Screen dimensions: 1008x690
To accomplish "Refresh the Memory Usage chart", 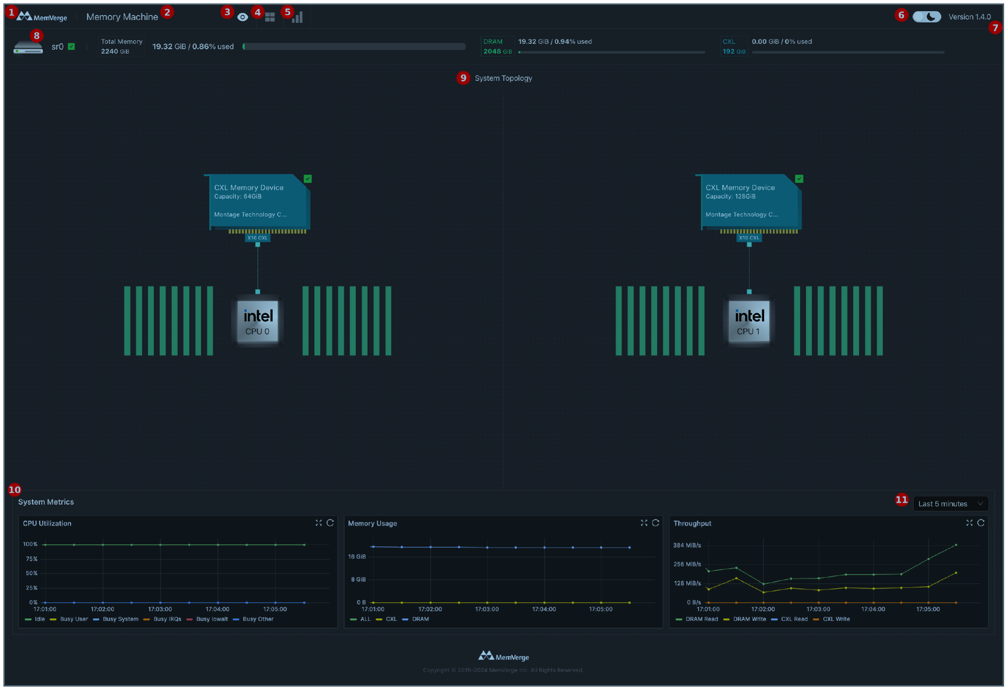I will point(655,522).
